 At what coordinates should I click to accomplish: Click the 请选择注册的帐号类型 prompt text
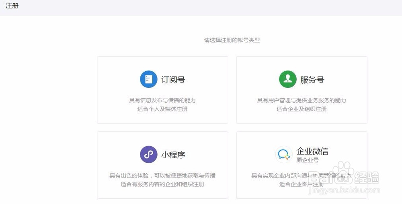pyautogui.click(x=232, y=40)
